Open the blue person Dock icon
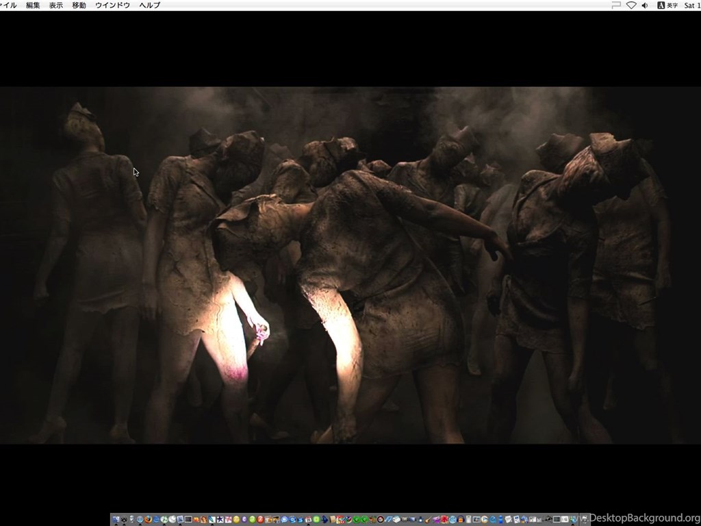Image resolution: width=701 pixels, height=526 pixels. click(x=500, y=519)
